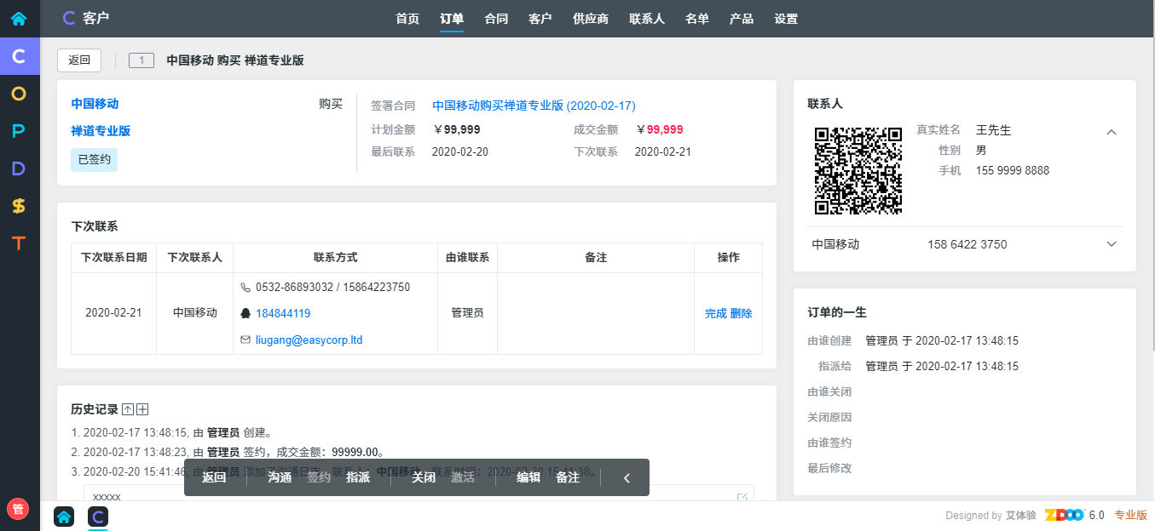Screen dimensions: 1155x531
Task: Expand 中国移动 contact row chevron
Action: 1111,244
